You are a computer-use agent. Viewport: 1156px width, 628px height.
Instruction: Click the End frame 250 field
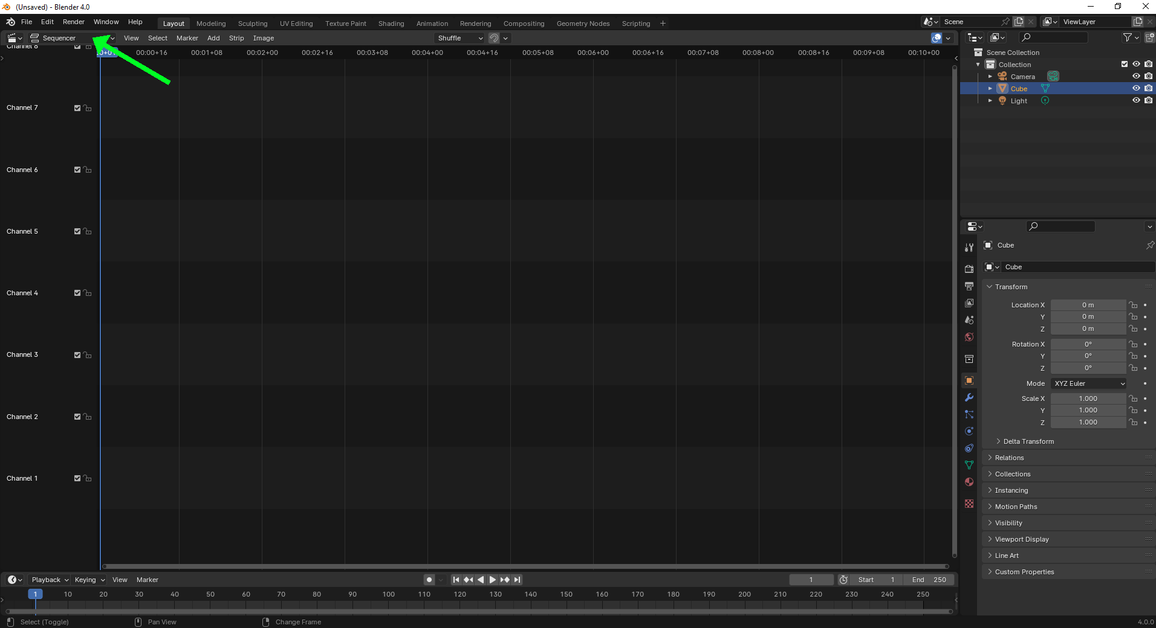pyautogui.click(x=929, y=580)
